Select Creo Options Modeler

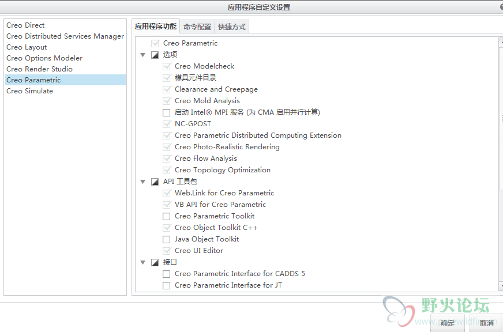coord(65,58)
